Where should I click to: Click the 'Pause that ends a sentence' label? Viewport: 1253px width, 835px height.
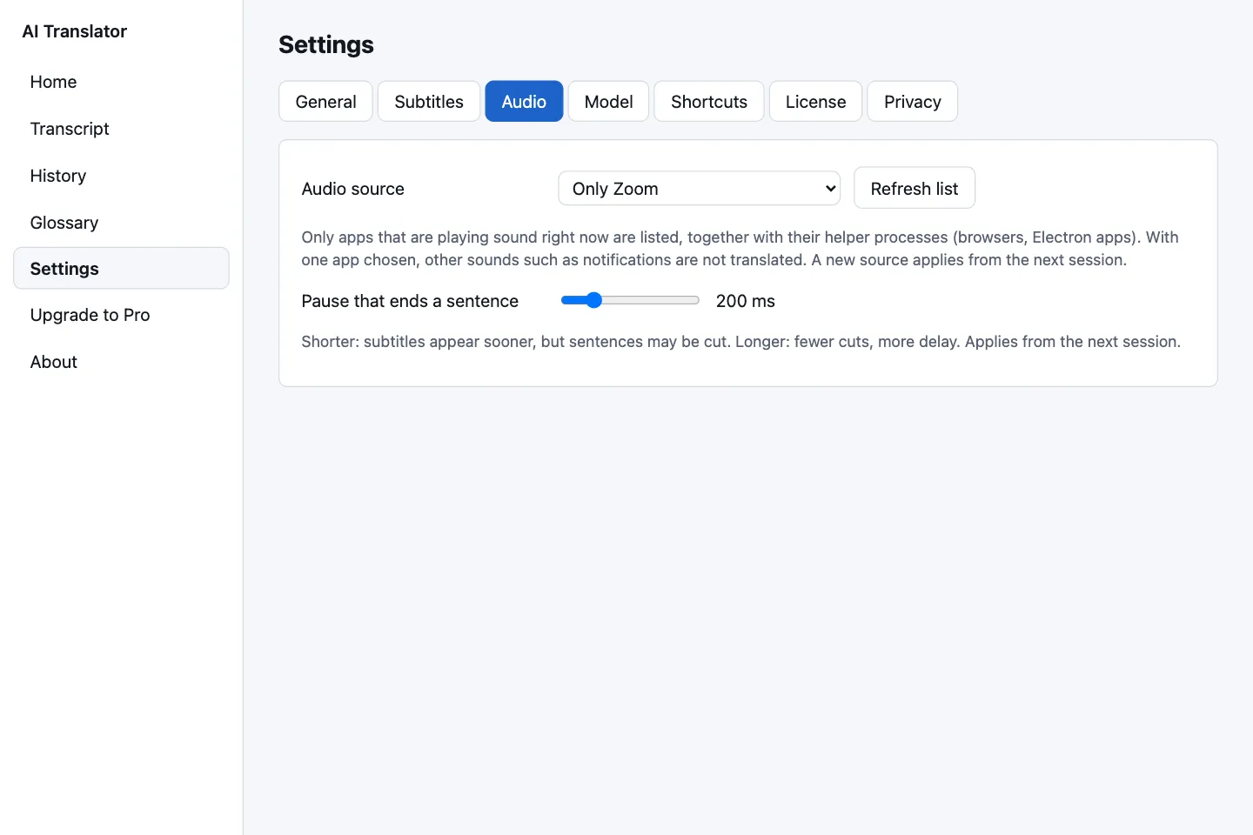410,301
